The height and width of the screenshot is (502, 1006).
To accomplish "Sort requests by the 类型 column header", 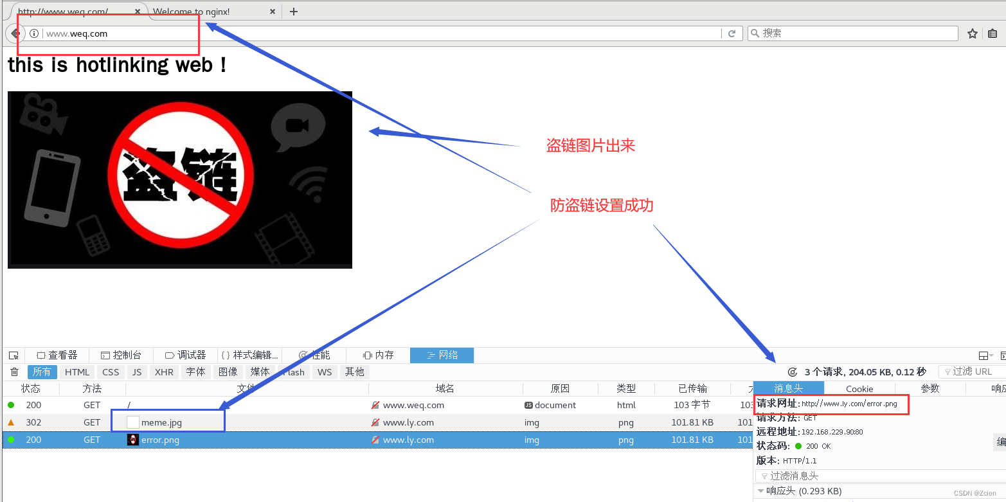I will click(x=626, y=388).
